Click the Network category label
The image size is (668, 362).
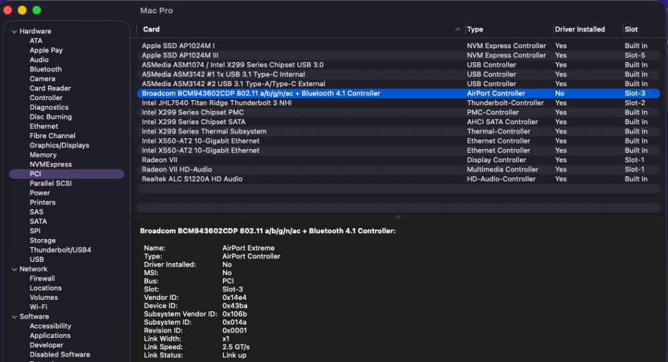point(33,269)
